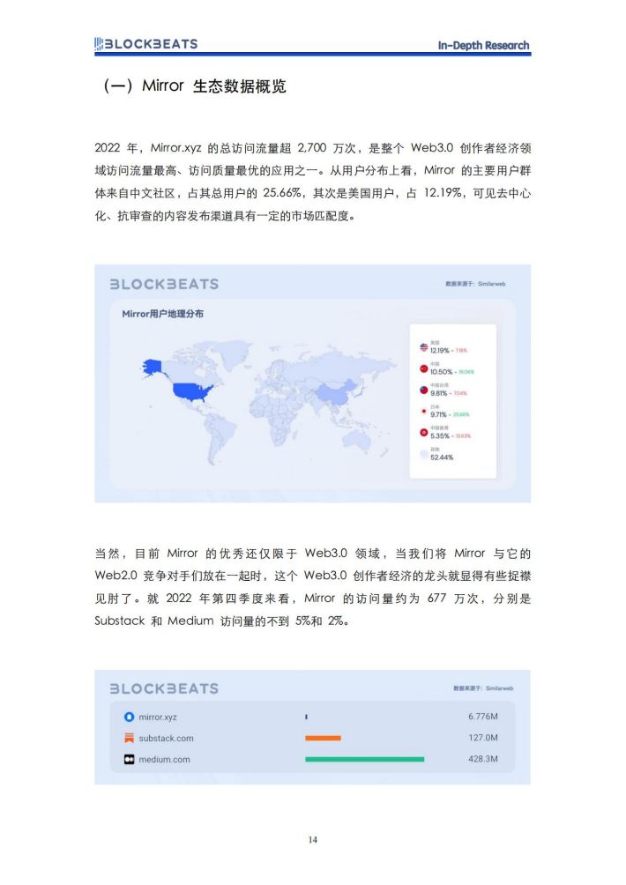Screen dimensions: 626x885
Task: Click 'Medium' in the second paragraph
Action: point(190,621)
